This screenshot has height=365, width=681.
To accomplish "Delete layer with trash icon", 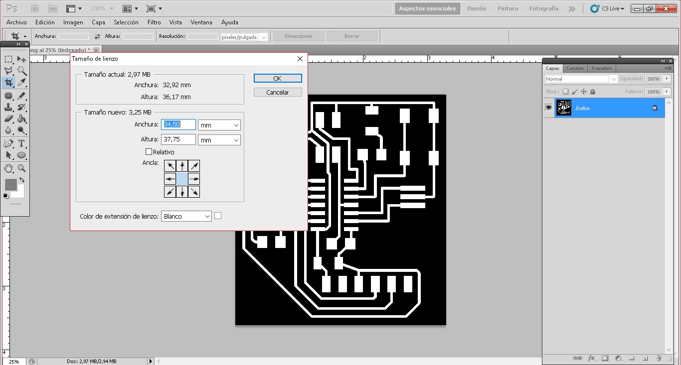I will (659, 358).
